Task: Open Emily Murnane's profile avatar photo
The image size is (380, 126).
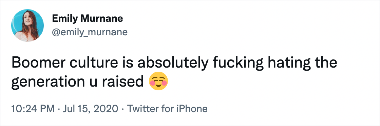Action: [27, 25]
